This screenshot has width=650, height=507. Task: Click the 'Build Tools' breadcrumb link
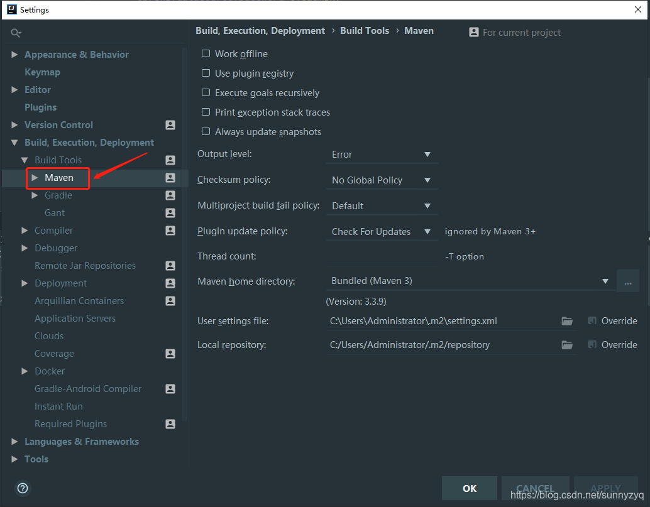pyautogui.click(x=365, y=30)
